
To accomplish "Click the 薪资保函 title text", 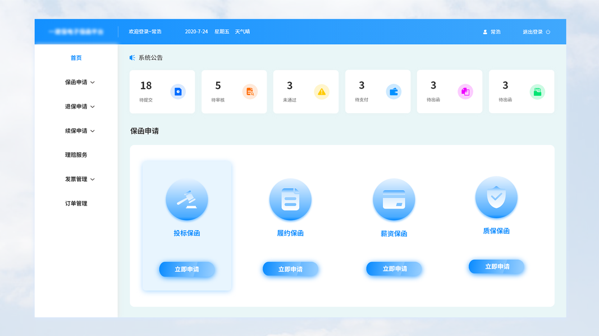I will click(394, 234).
